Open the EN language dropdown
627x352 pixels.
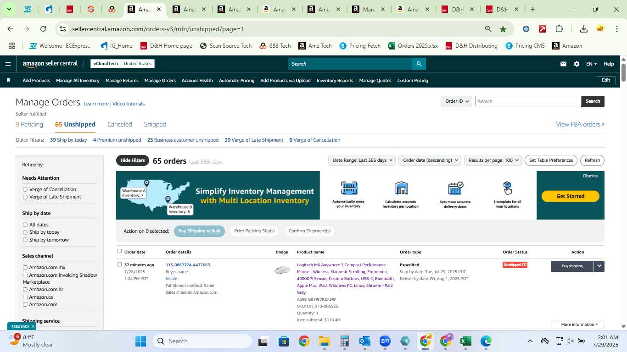591,64
